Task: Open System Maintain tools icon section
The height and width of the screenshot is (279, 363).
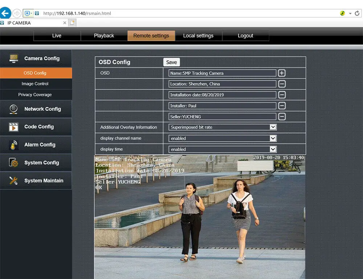Action: [13, 180]
